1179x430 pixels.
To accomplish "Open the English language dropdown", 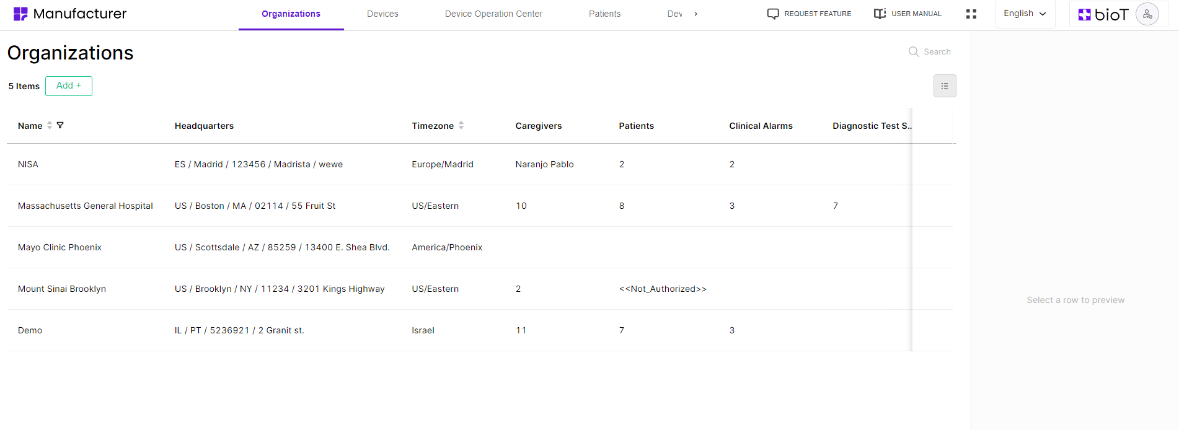I will coord(1025,14).
